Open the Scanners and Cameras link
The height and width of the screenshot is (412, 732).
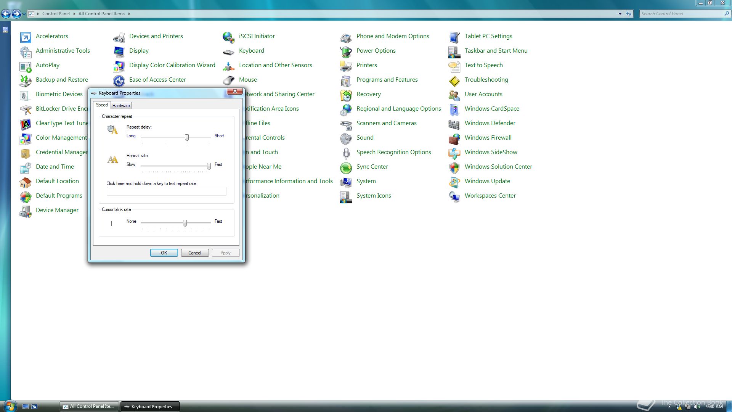click(386, 123)
